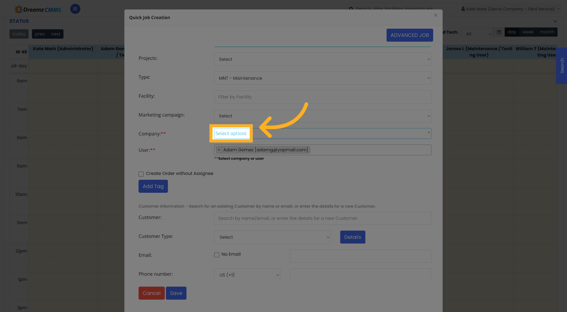Enable Create Order without Assignee
The height and width of the screenshot is (312, 567).
coord(141,174)
